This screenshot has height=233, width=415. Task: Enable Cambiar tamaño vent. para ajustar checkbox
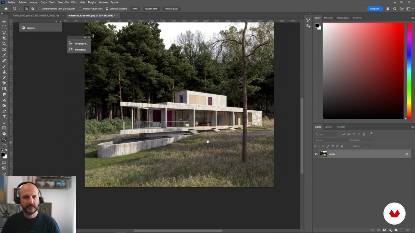click(x=40, y=9)
